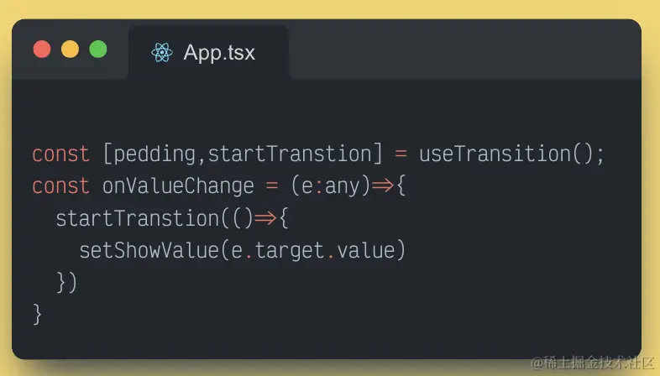Click the green maximize window dot
The image size is (660, 376).
[x=98, y=50]
